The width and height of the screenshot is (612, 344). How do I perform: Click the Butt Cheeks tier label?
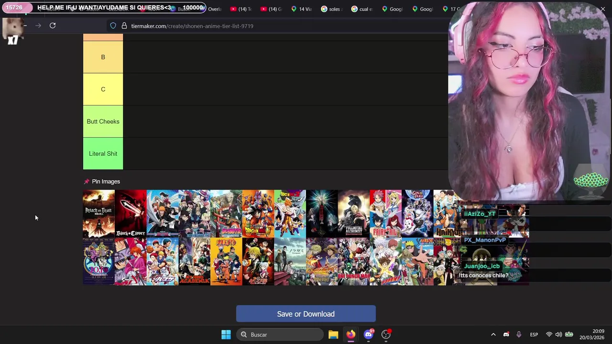103,121
